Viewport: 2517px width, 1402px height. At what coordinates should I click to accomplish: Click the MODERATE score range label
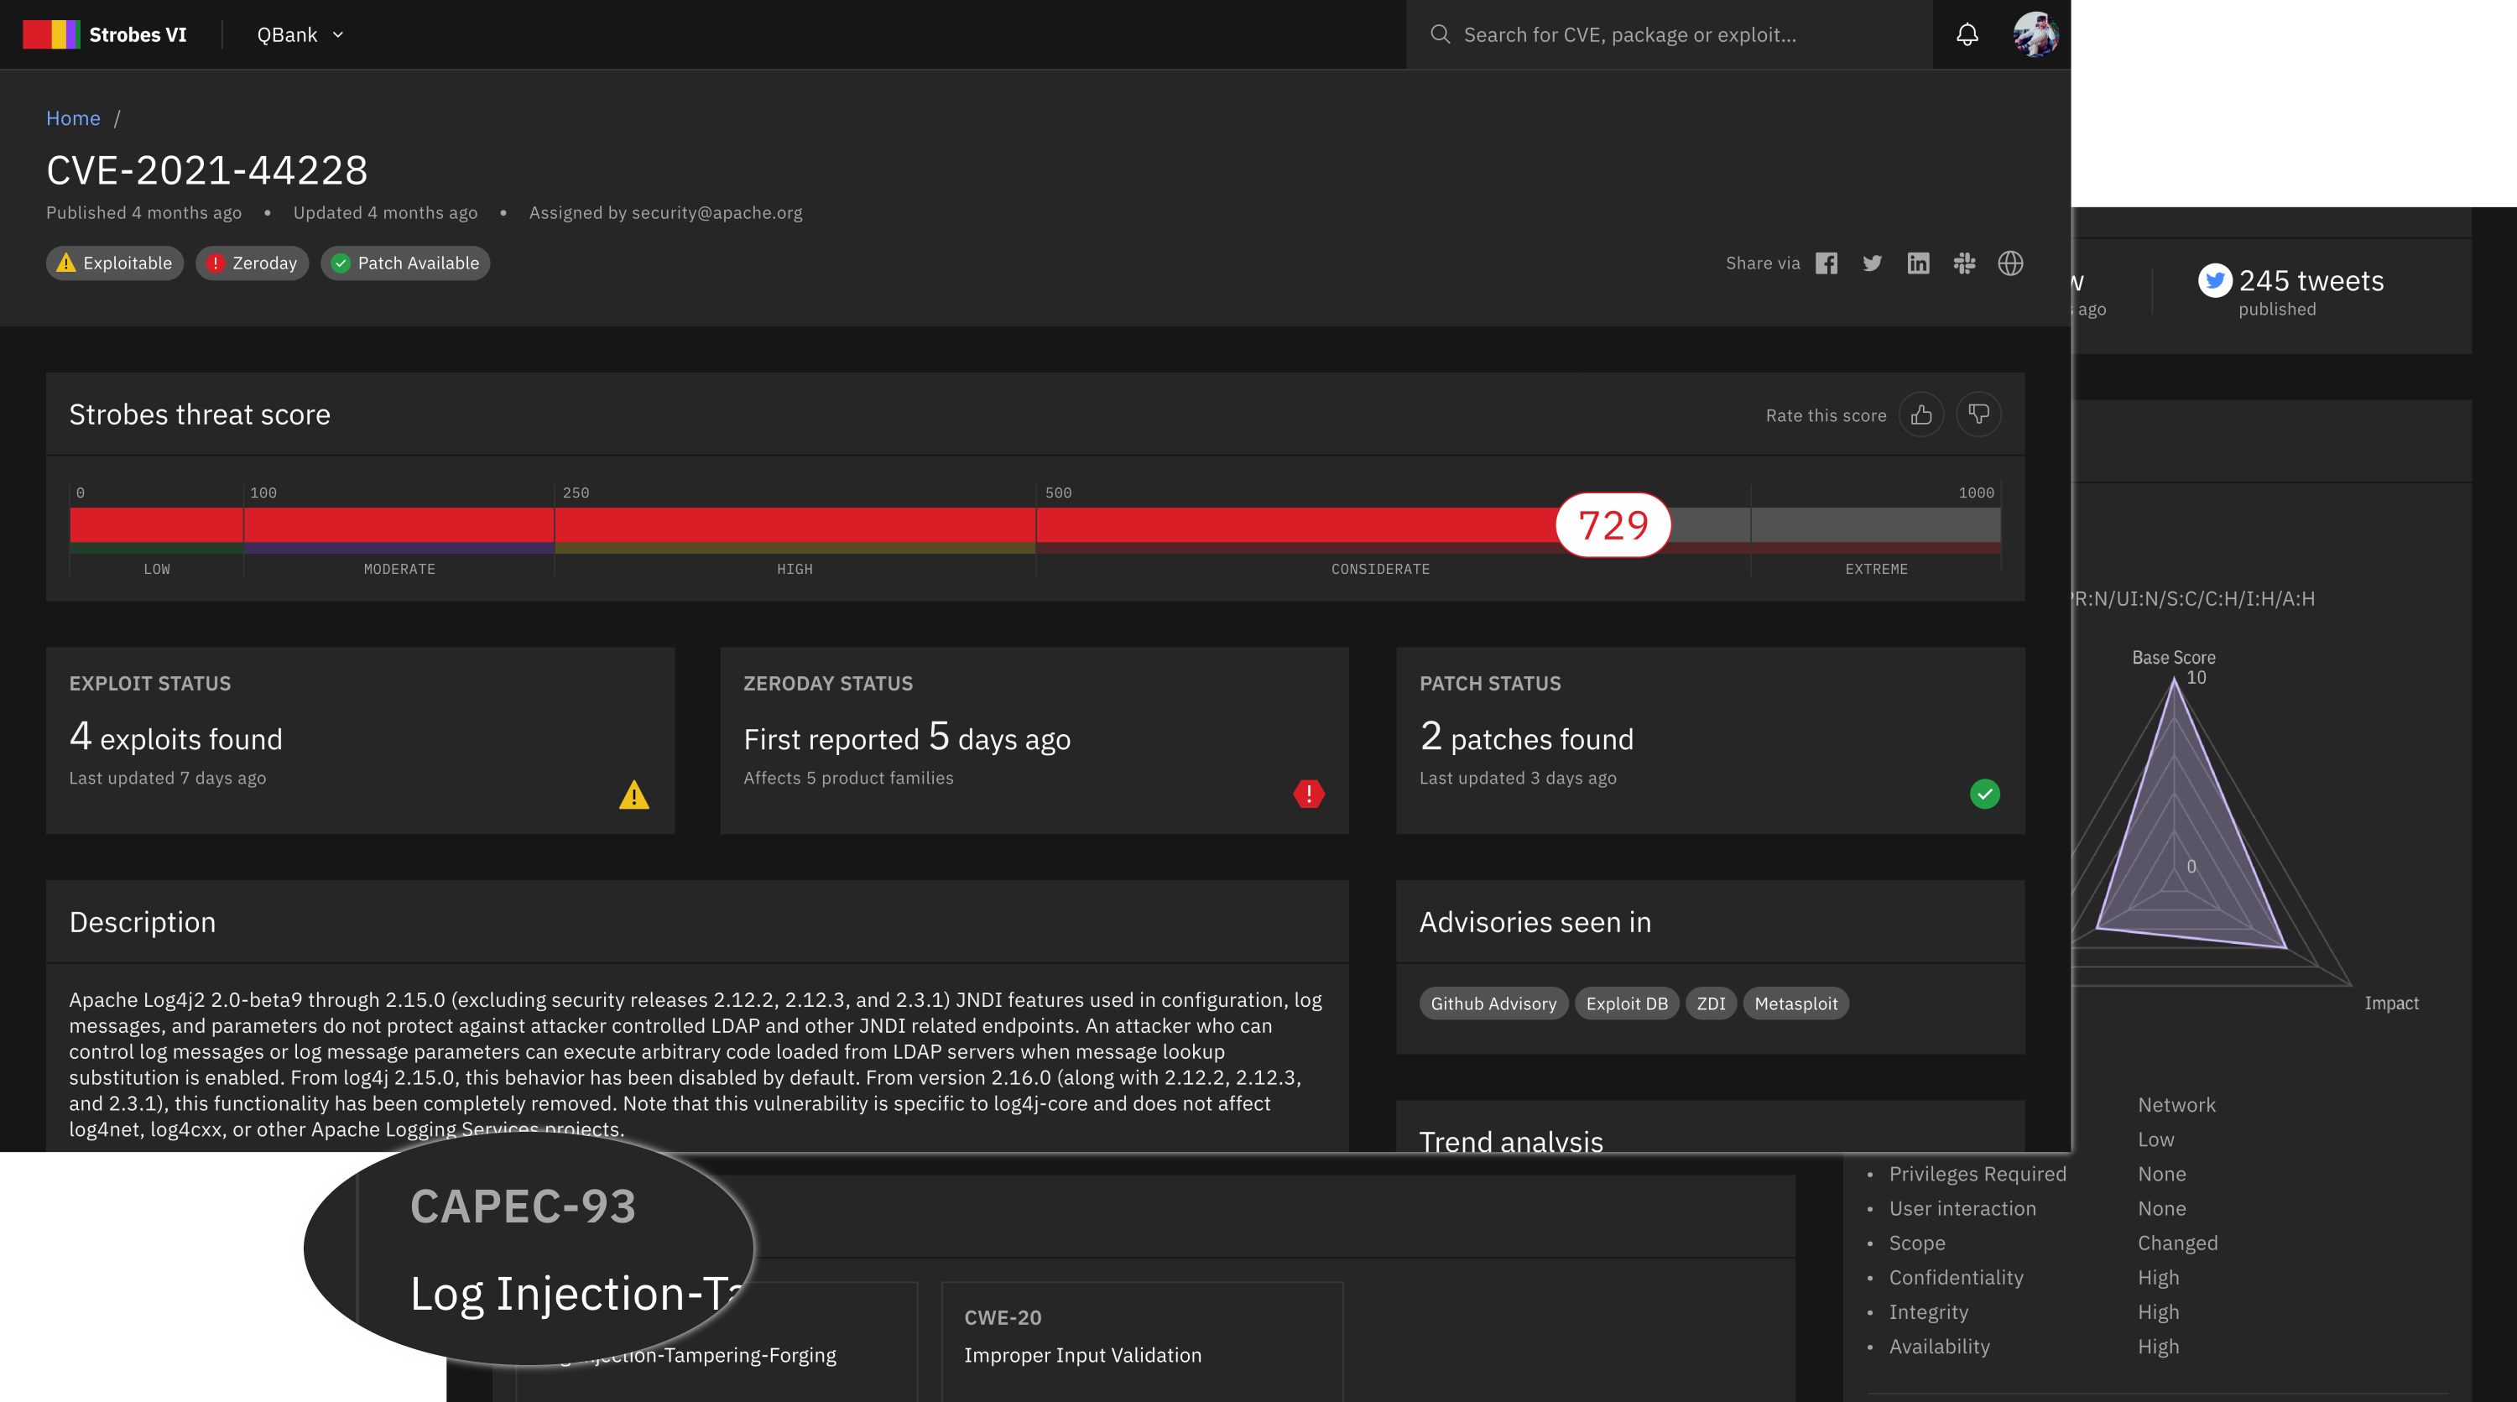point(399,570)
